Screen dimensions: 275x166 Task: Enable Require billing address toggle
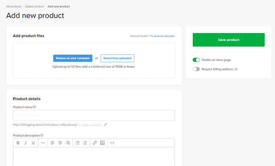pyautogui.click(x=196, y=69)
